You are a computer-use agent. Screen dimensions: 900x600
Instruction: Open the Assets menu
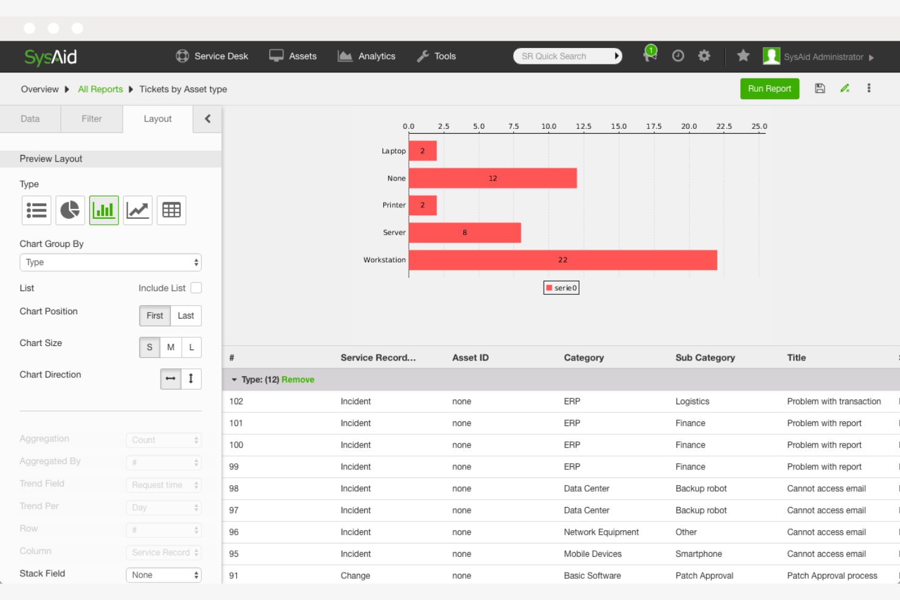point(301,55)
